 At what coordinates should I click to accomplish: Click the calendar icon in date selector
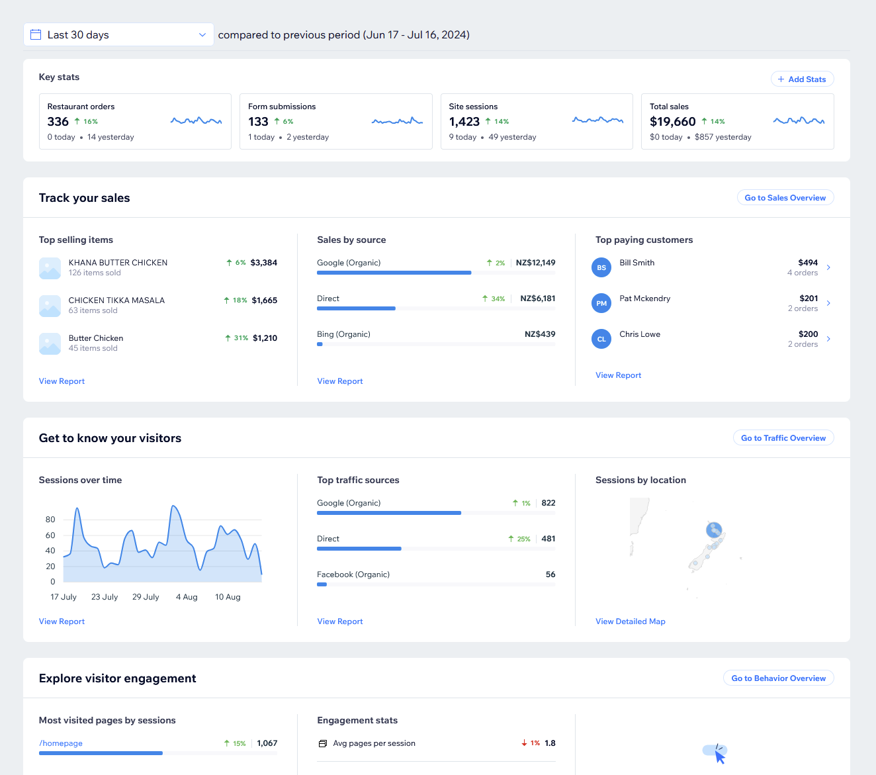pos(36,34)
